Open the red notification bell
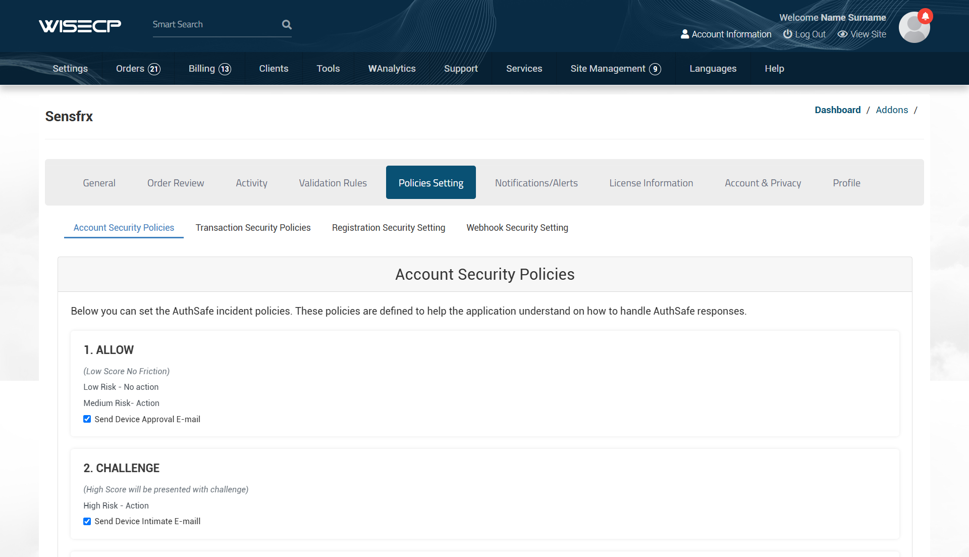The width and height of the screenshot is (969, 557). pos(925,17)
